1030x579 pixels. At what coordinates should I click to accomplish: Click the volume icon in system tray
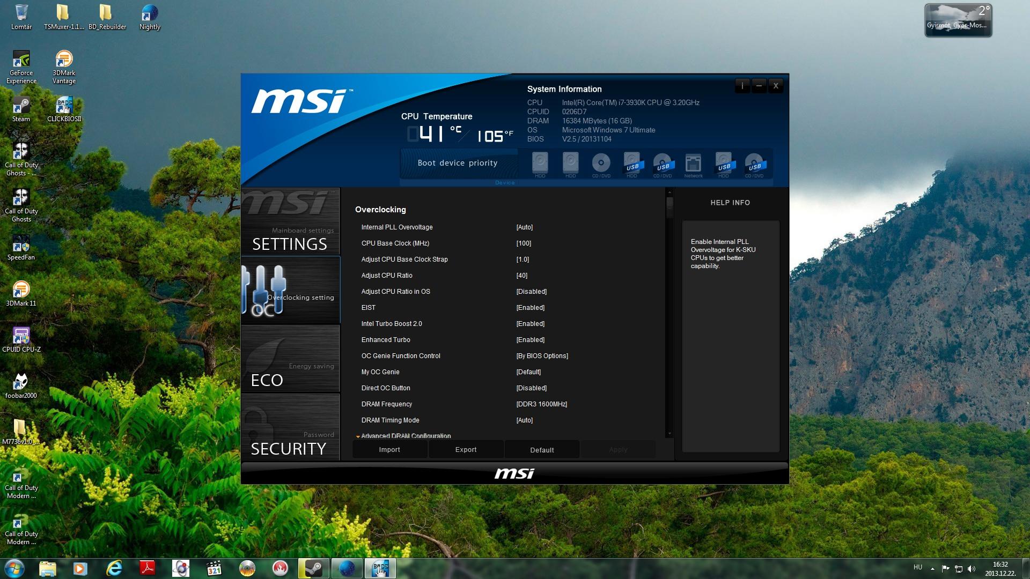tap(972, 569)
